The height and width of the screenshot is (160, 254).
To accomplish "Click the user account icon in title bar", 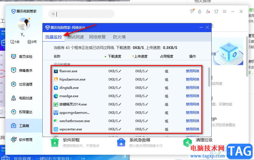I will tap(208, 12).
